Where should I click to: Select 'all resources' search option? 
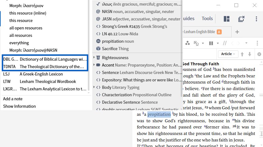point(20,36)
